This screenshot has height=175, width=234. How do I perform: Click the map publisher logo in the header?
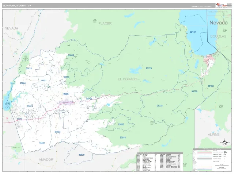221,5
